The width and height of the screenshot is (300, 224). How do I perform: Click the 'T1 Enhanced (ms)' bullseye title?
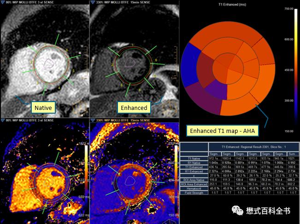pos(232,5)
